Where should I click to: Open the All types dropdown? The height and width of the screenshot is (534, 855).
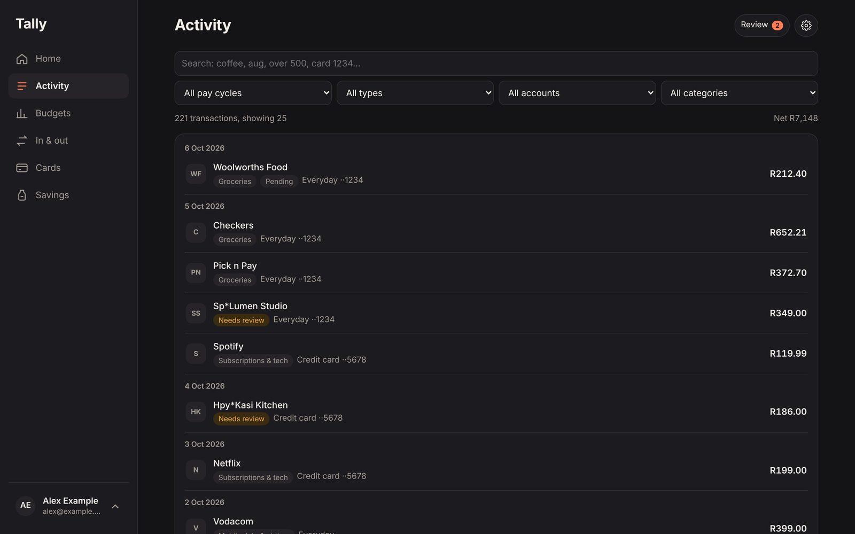(415, 93)
